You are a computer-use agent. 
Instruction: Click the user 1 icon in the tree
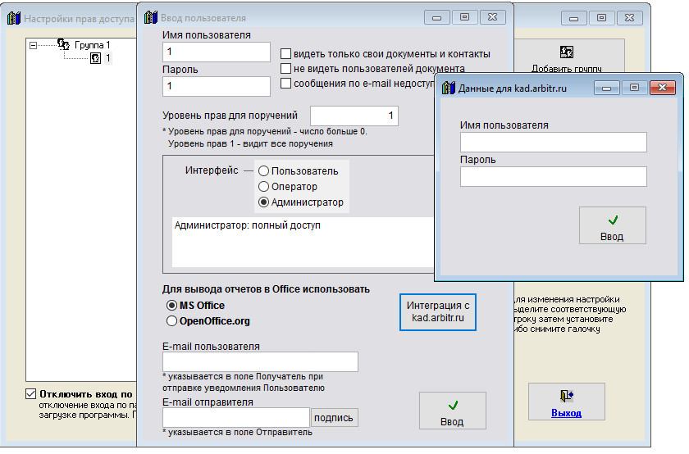[95, 58]
